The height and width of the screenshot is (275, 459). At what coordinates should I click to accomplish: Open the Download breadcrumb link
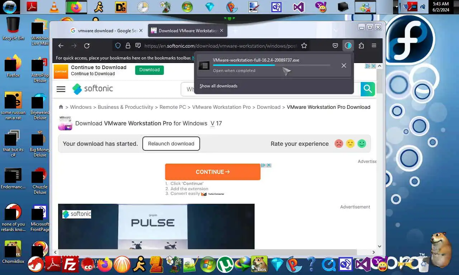[269, 107]
